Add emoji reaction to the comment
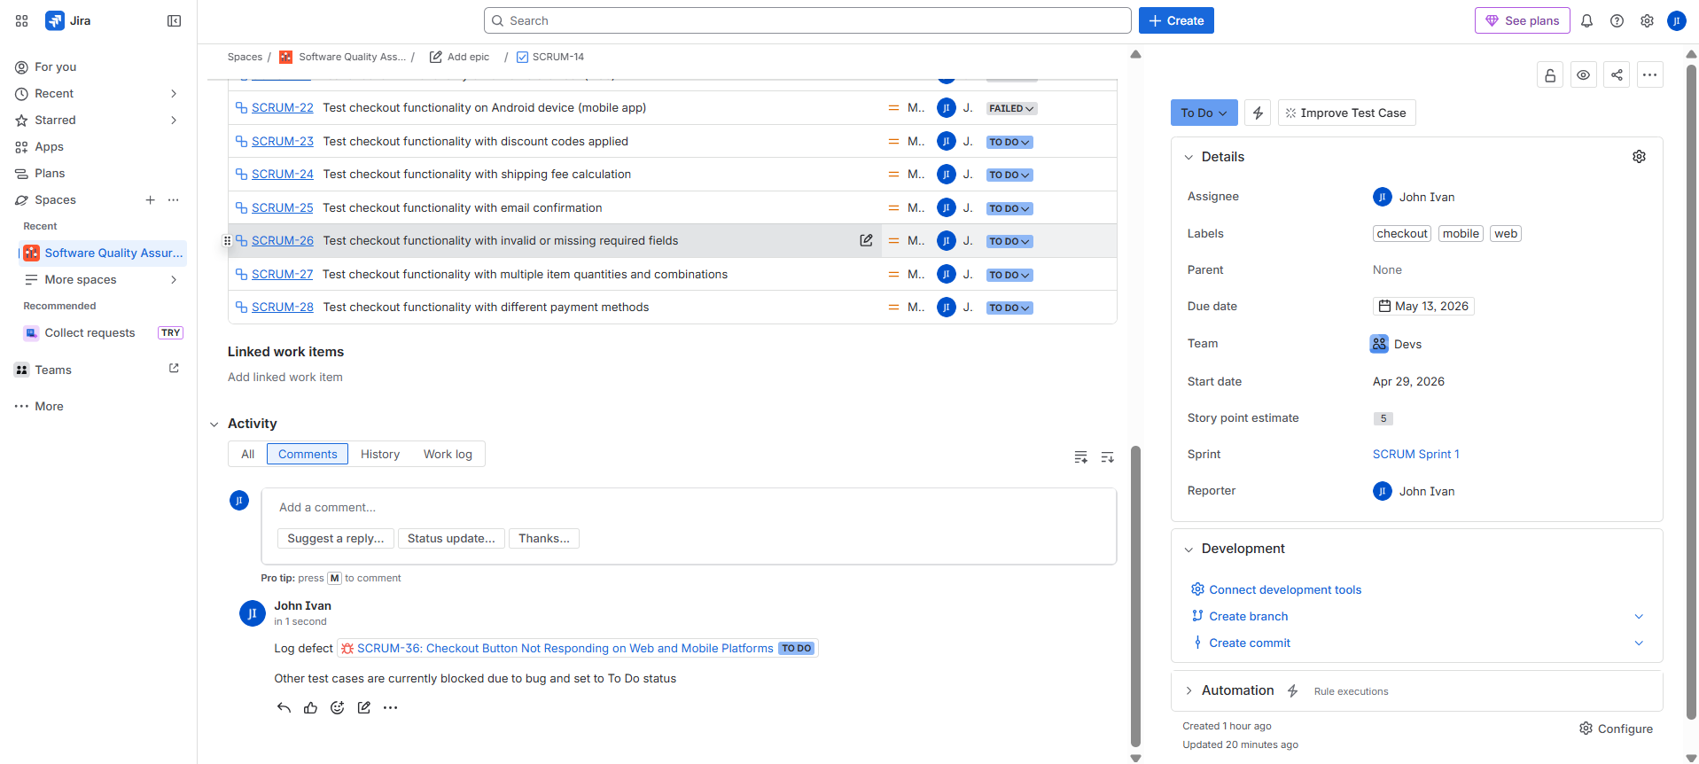 (x=337, y=707)
